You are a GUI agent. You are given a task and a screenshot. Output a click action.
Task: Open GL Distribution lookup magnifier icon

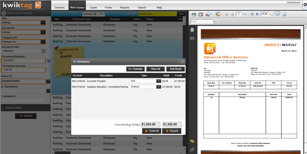click(48, 91)
